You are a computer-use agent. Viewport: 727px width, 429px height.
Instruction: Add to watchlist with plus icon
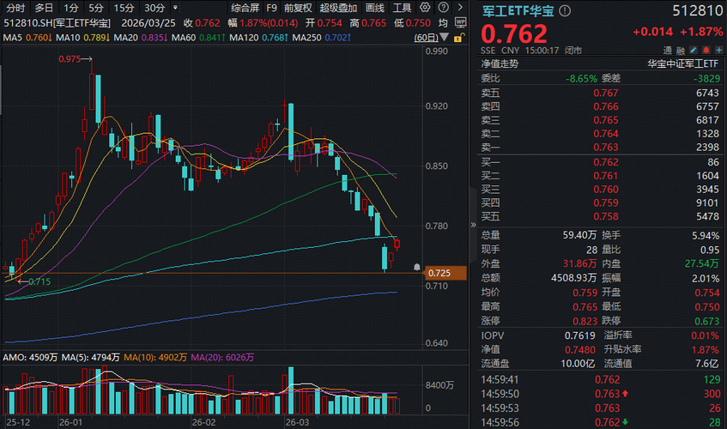click(x=718, y=50)
